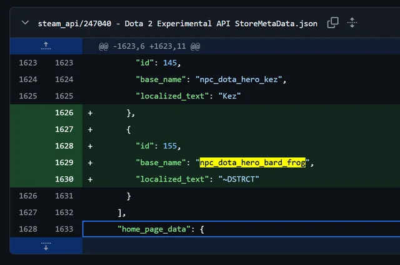
Task: Click the "npc_dota_hero_kez" value
Action: click(x=239, y=79)
